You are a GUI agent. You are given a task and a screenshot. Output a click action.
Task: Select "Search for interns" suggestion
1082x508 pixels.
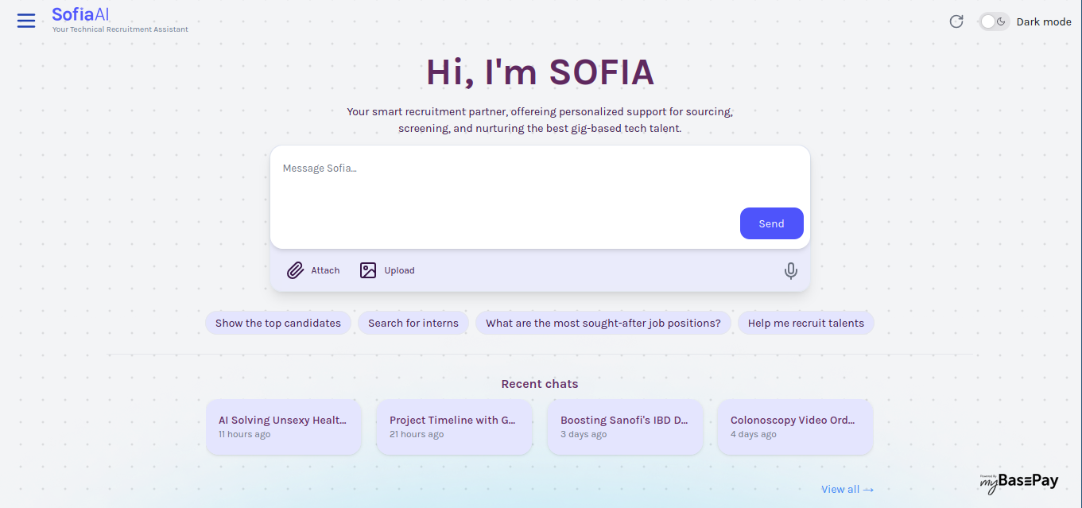pos(413,323)
